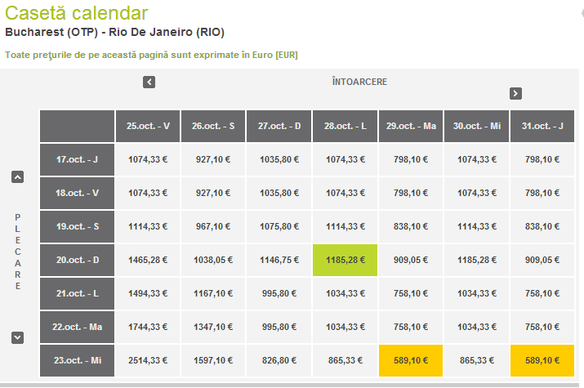Choose the 1465,28 € fare cell
The height and width of the screenshot is (388, 584).
pyautogui.click(x=148, y=260)
